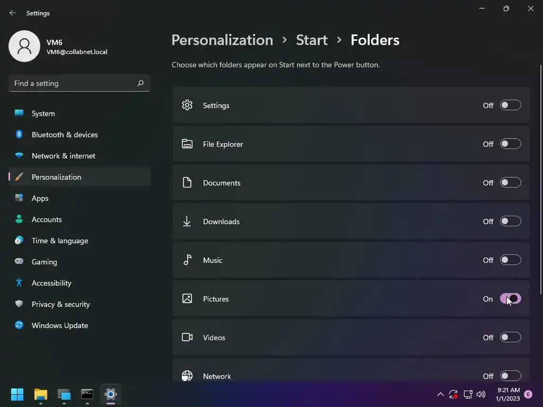Enable the Videos folder toggle
Image resolution: width=543 pixels, height=407 pixels.
click(510, 338)
